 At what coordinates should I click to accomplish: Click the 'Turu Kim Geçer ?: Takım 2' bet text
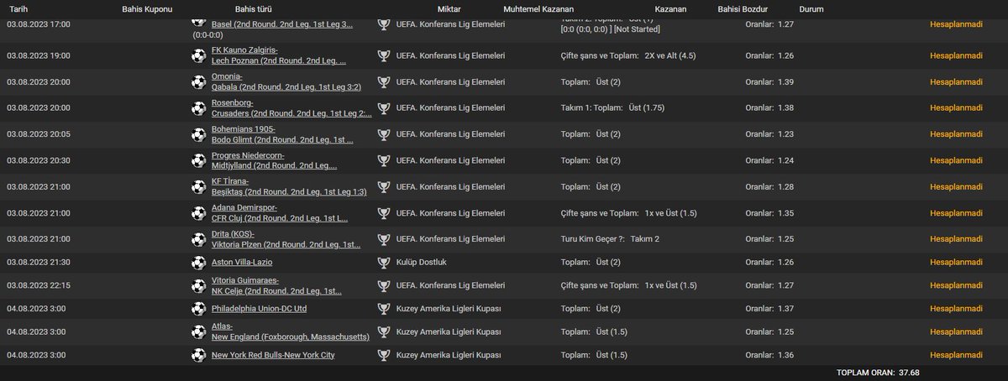[x=610, y=238]
